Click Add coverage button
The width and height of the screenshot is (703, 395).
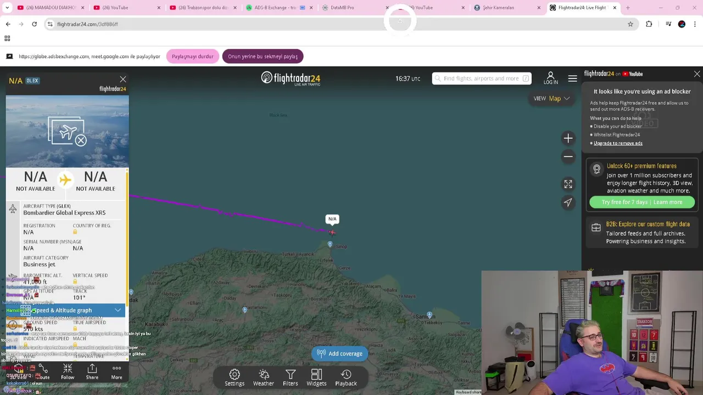[x=340, y=354]
